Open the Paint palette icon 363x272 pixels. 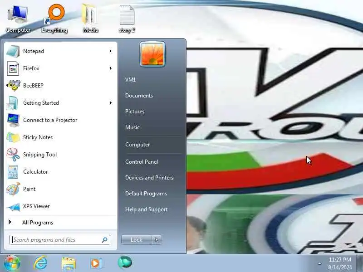(x=13, y=189)
